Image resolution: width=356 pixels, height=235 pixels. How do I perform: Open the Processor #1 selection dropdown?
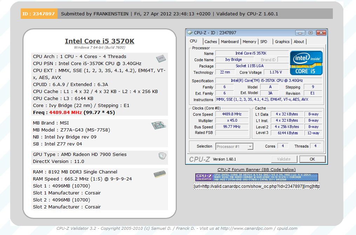(x=234, y=147)
